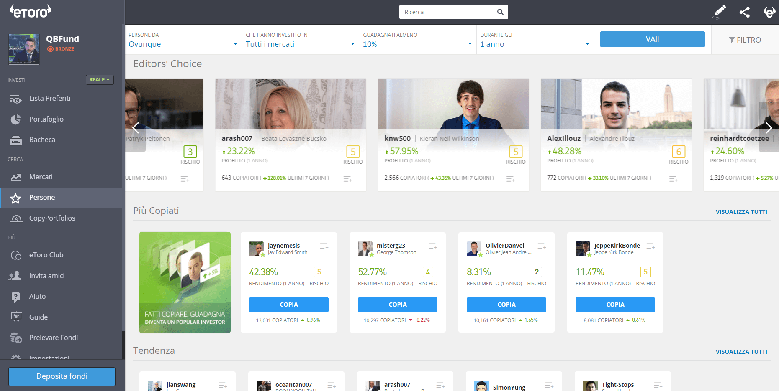Viewport: 779px width, 391px height.
Task: Open the write post pencil icon
Action: coord(719,12)
